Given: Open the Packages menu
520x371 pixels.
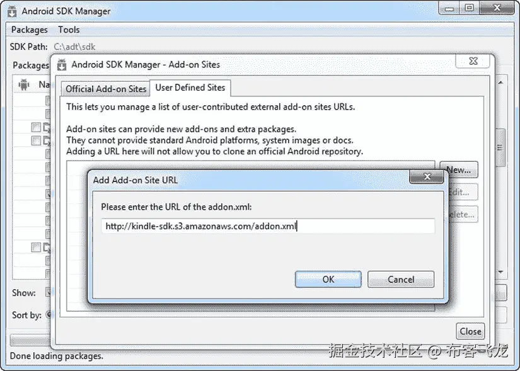Looking at the screenshot, I should click(29, 30).
